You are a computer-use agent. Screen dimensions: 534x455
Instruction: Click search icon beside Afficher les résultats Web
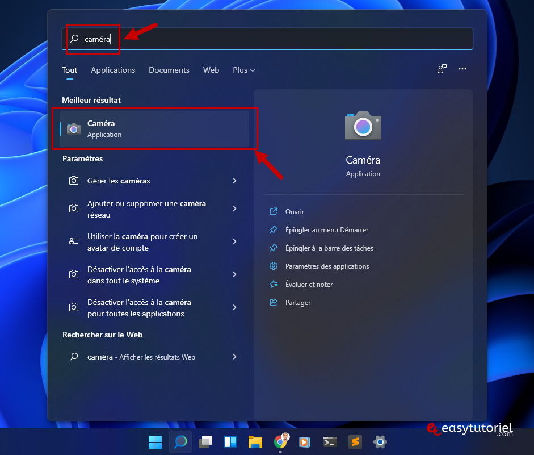74,357
